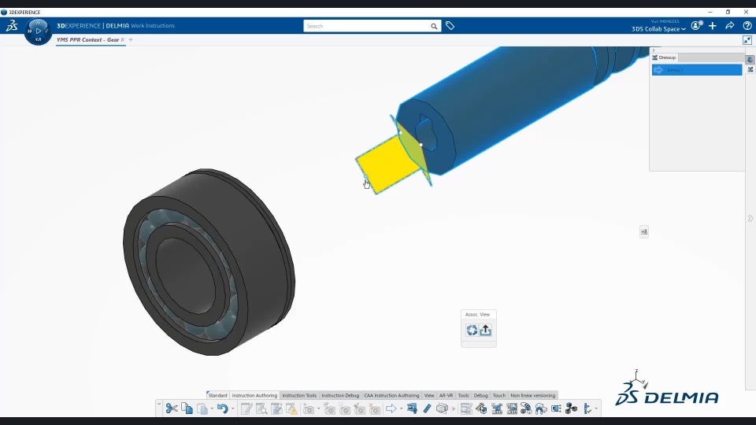Add a new tab with plus button
756x425 pixels.
131,40
